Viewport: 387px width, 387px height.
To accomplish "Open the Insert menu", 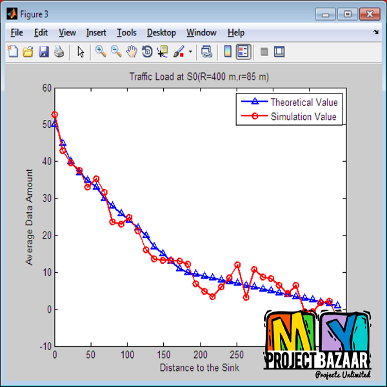I will [96, 33].
